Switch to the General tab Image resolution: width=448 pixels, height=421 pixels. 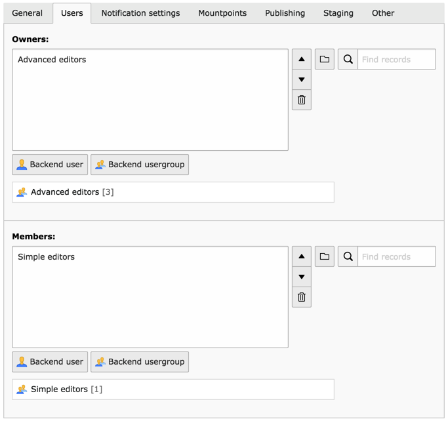pos(28,13)
